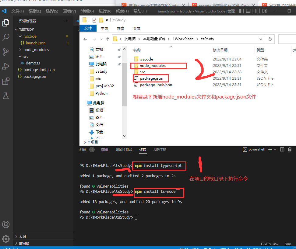
Task: Open the 文件 ribbon tab in Explorer
Action: (x=88, y=28)
